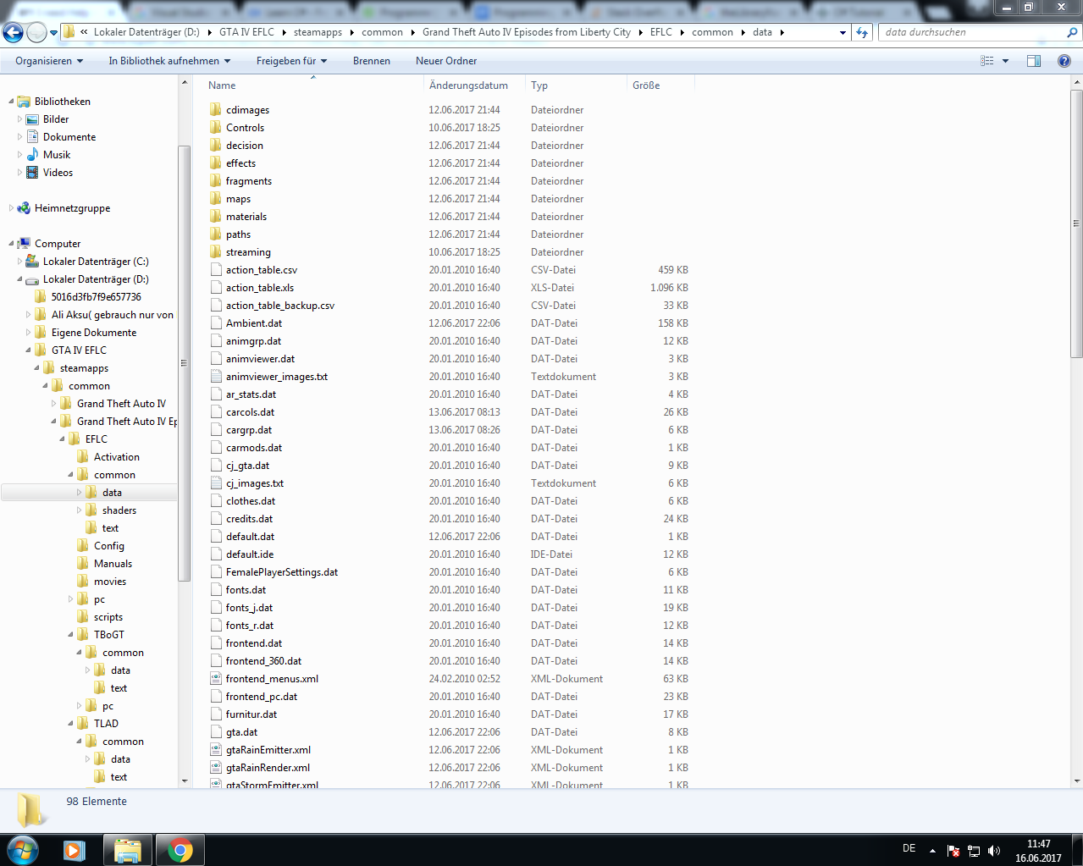The height and width of the screenshot is (866, 1083).
Task: Open the Help question mark icon
Action: [x=1064, y=61]
